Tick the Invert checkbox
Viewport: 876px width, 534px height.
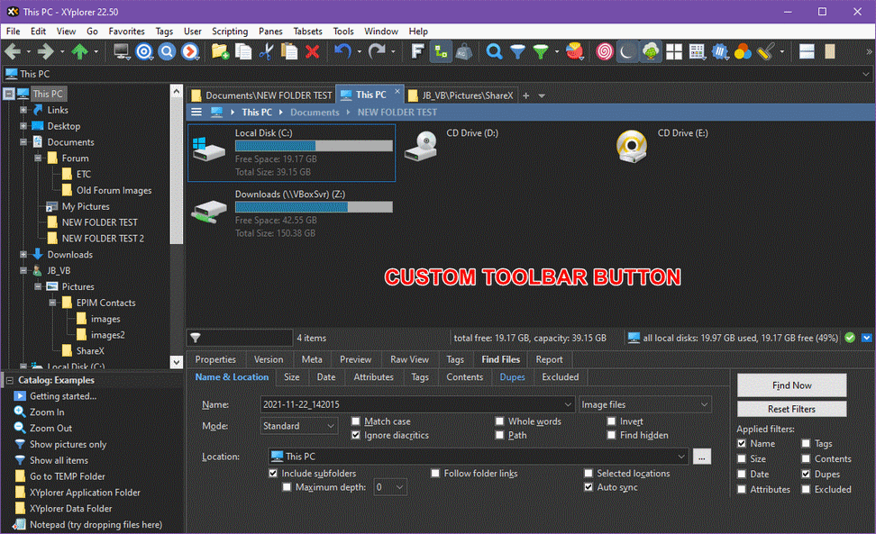(611, 421)
